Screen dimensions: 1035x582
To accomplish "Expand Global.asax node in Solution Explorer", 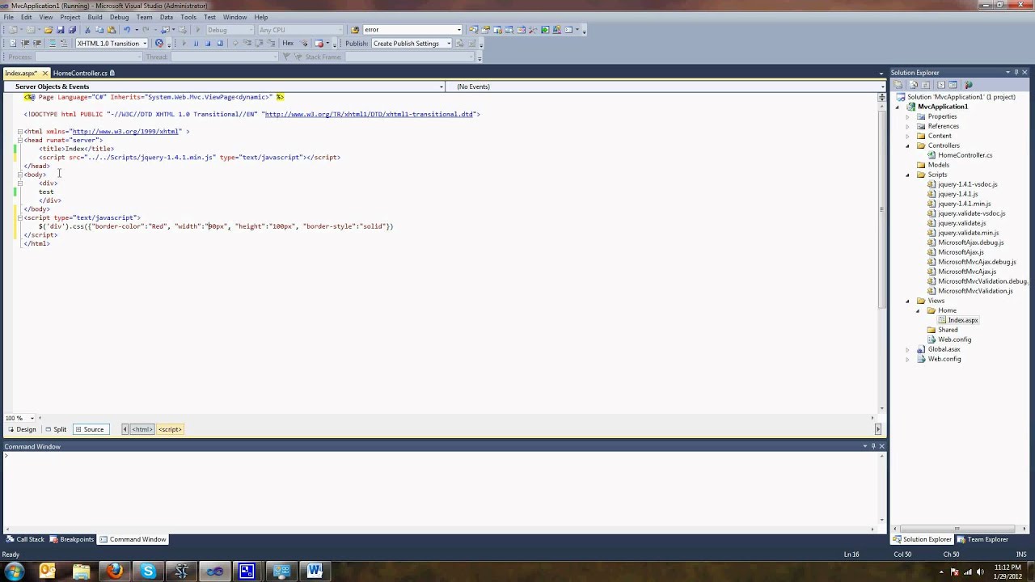I will tap(907, 349).
